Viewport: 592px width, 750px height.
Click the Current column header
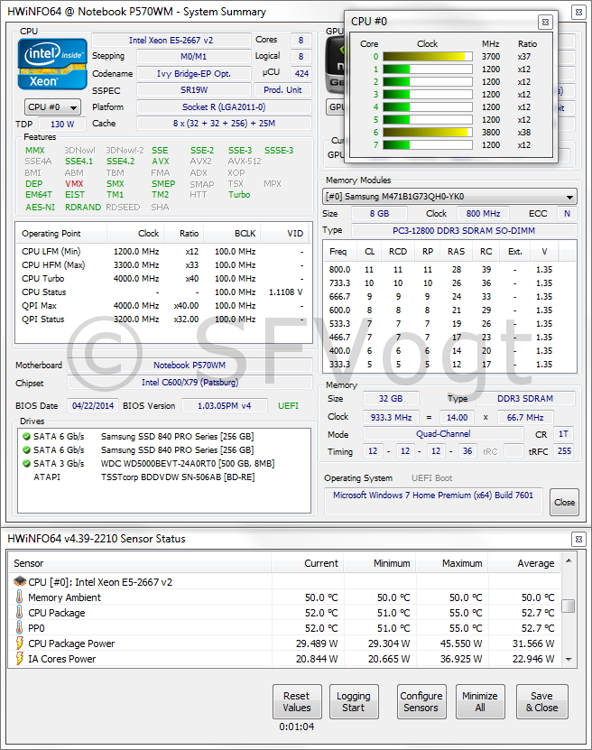tap(308, 563)
